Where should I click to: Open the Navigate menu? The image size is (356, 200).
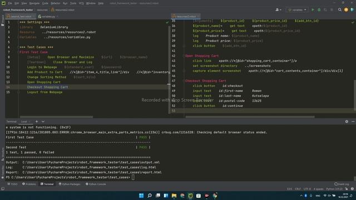(34, 3)
